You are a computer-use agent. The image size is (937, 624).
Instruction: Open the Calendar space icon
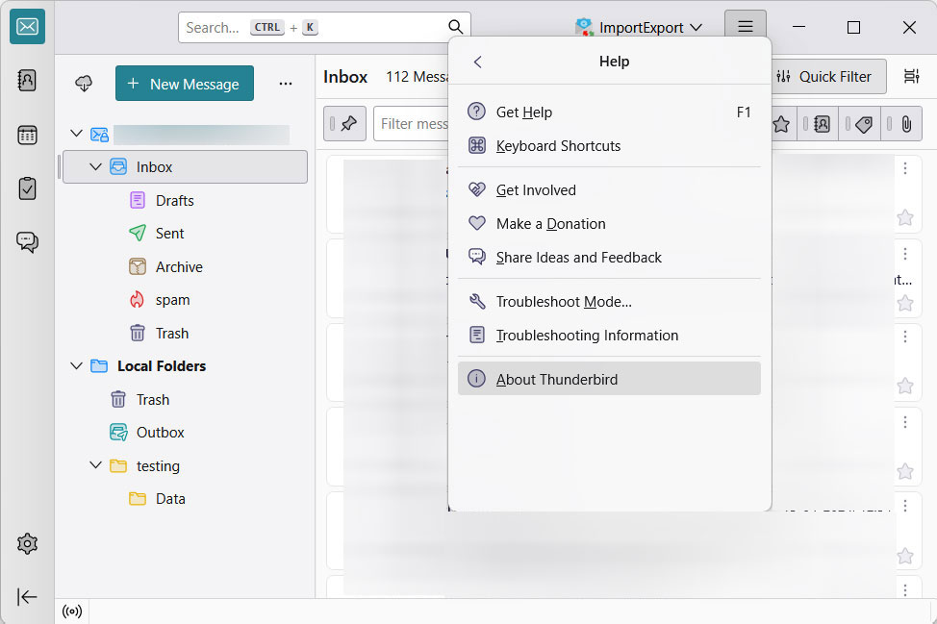27,135
